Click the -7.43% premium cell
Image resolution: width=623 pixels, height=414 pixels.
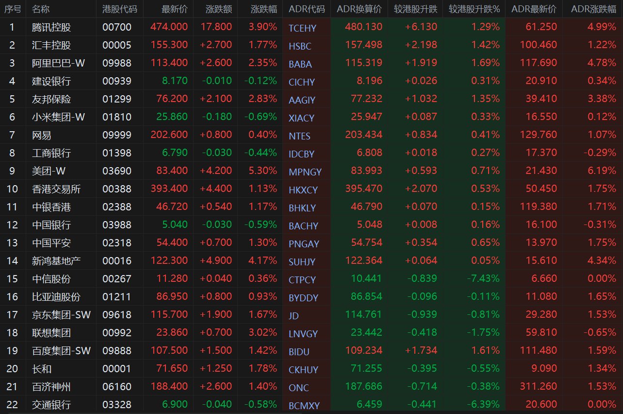tap(483, 279)
